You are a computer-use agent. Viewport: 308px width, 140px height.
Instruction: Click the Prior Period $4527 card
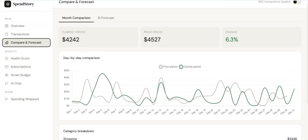click(x=180, y=37)
